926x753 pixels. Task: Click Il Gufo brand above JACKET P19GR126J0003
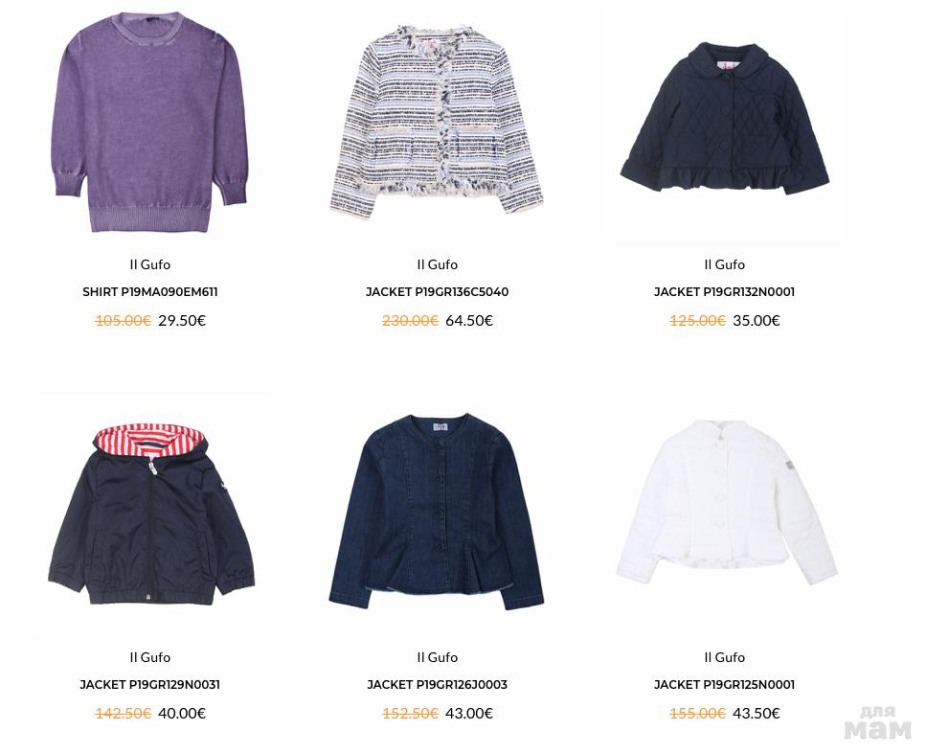pyautogui.click(x=437, y=657)
